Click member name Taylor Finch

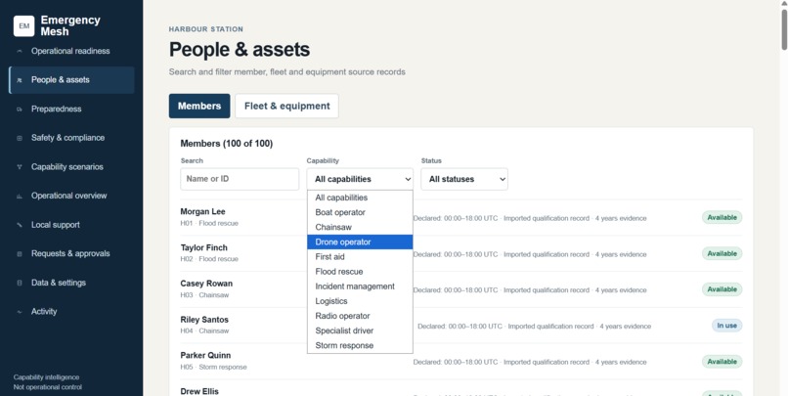(x=203, y=247)
